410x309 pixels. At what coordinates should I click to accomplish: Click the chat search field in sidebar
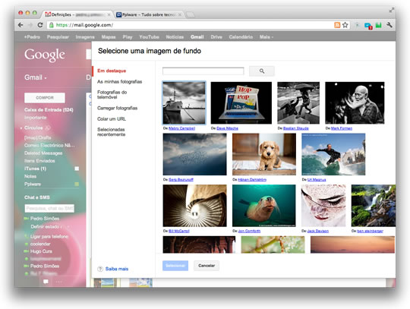click(x=49, y=208)
